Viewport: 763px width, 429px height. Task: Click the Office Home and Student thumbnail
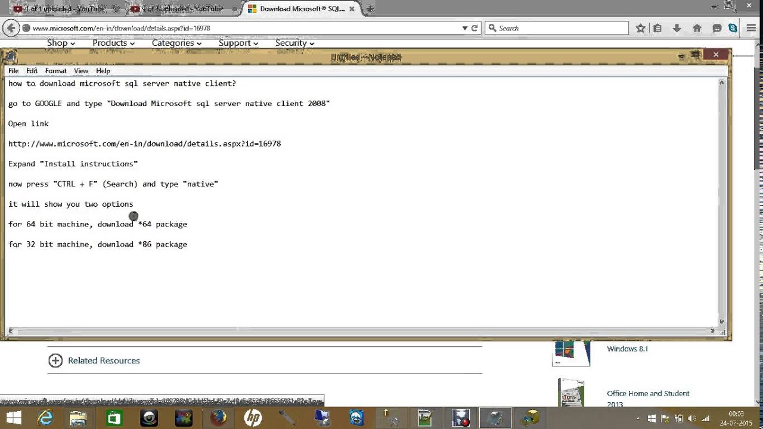[571, 393]
